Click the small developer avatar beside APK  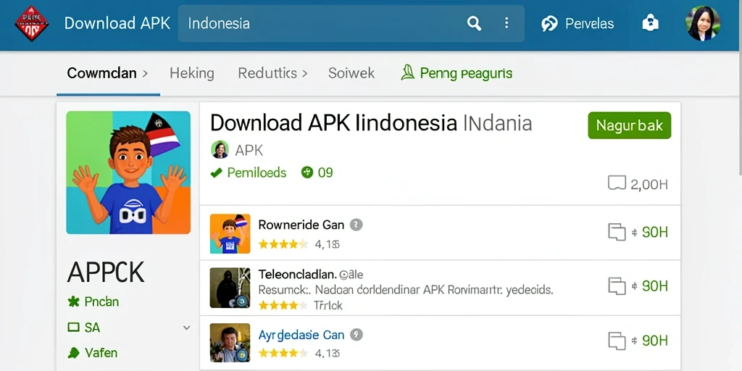pyautogui.click(x=220, y=149)
